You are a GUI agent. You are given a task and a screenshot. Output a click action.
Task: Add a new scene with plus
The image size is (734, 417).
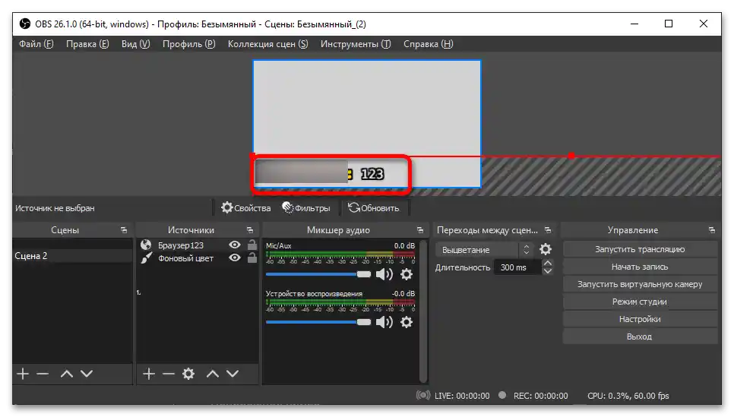coord(23,374)
